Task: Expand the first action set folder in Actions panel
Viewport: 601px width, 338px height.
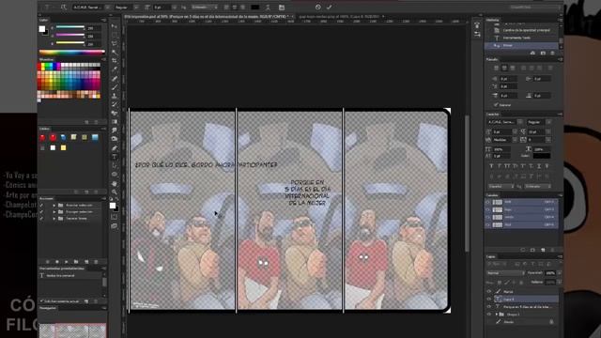Action: tap(54, 206)
